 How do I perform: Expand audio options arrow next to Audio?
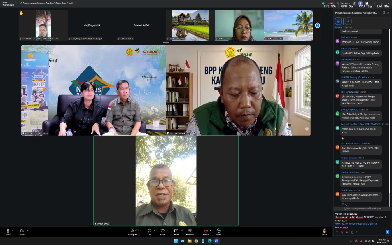pyautogui.click(x=13, y=231)
